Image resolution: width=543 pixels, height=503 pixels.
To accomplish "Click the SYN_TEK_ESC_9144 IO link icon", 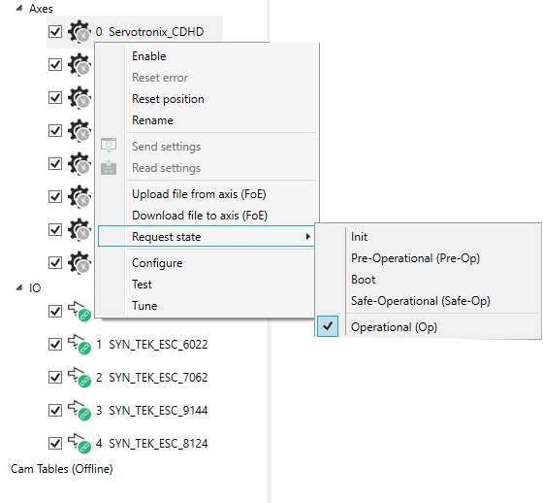I will tap(80, 410).
